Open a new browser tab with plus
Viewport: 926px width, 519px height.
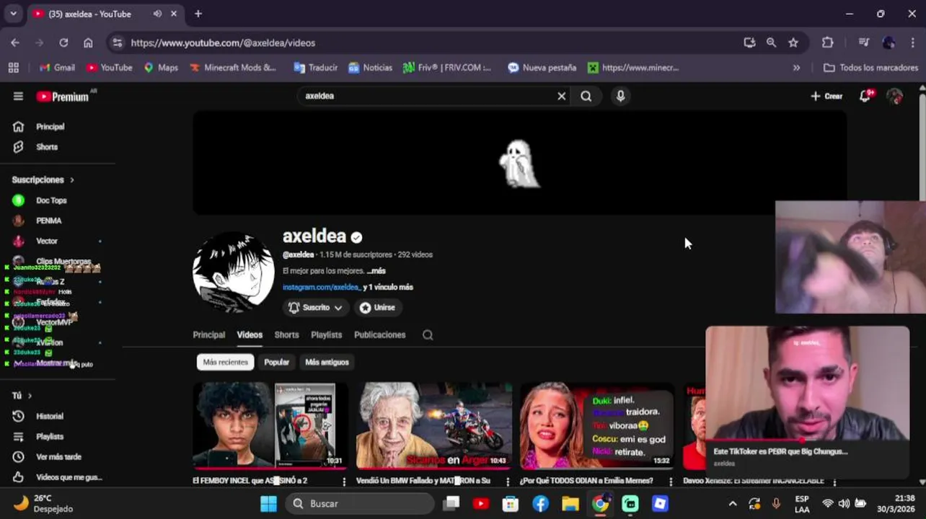(198, 14)
